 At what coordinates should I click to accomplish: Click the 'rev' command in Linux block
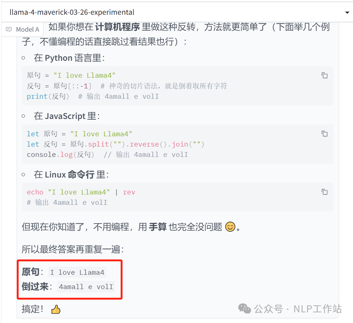[x=129, y=192]
